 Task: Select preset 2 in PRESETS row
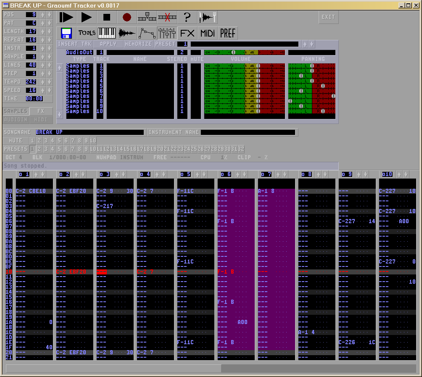[x=39, y=149]
